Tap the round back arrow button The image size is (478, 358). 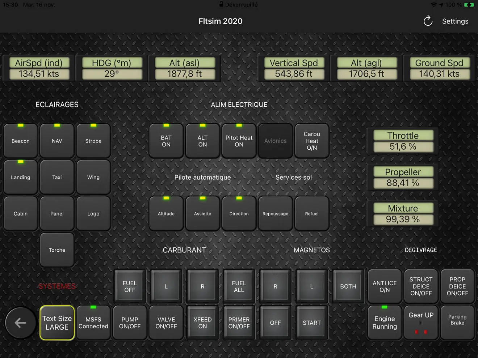pos(21,323)
